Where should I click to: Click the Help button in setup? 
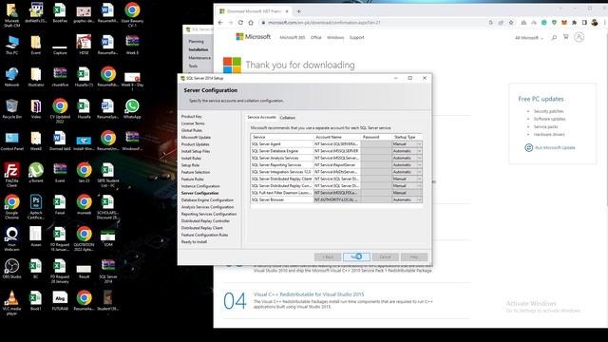point(414,256)
